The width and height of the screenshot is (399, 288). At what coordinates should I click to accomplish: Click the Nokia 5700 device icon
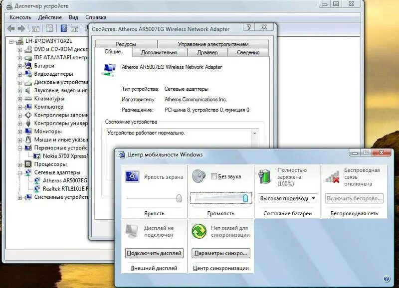(37, 156)
